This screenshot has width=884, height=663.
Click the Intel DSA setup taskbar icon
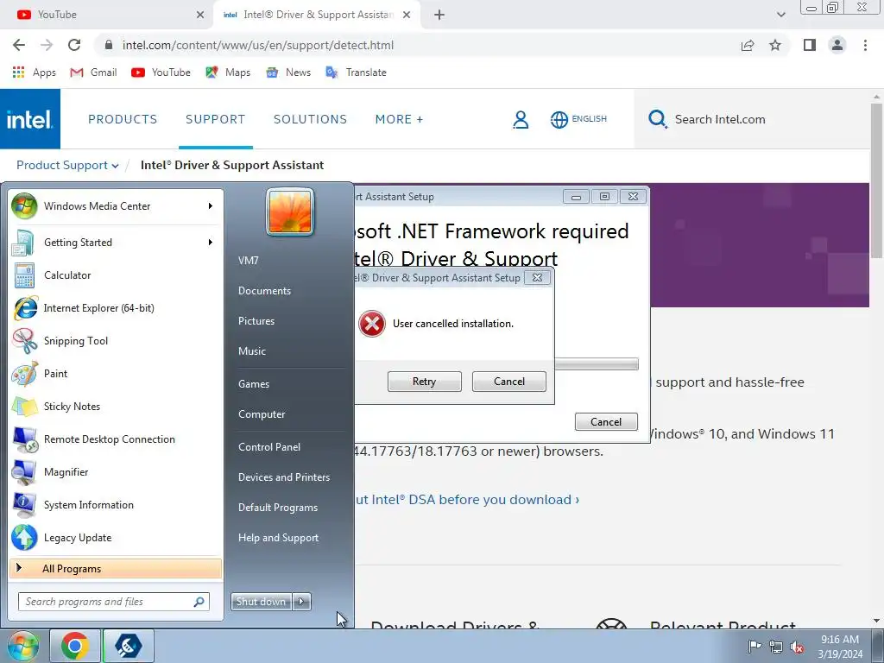(x=128, y=646)
